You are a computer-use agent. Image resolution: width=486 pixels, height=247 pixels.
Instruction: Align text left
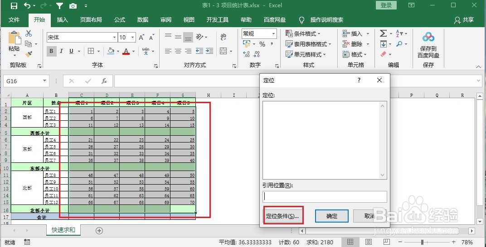coord(168,51)
